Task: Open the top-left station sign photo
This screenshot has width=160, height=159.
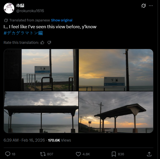Action: click(x=41, y=70)
